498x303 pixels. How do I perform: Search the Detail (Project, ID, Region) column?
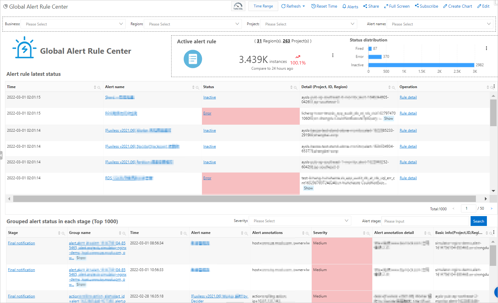(x=393, y=88)
